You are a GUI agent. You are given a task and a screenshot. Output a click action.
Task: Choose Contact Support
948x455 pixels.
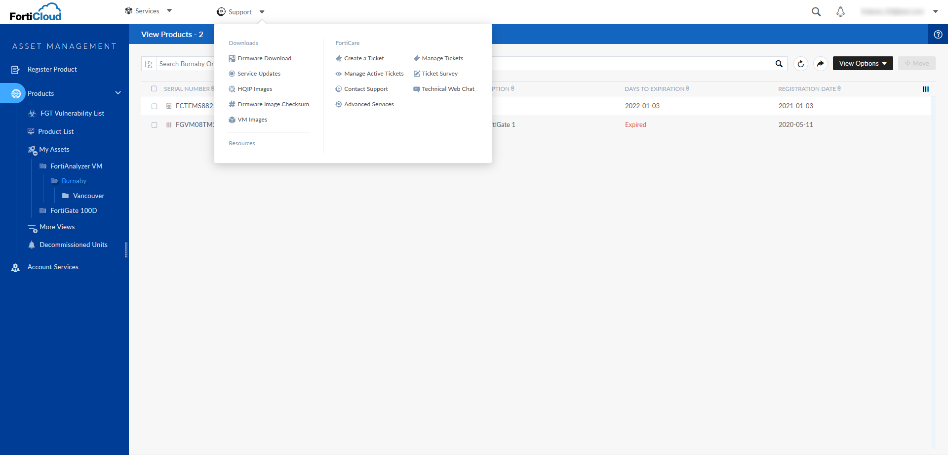[361, 89]
